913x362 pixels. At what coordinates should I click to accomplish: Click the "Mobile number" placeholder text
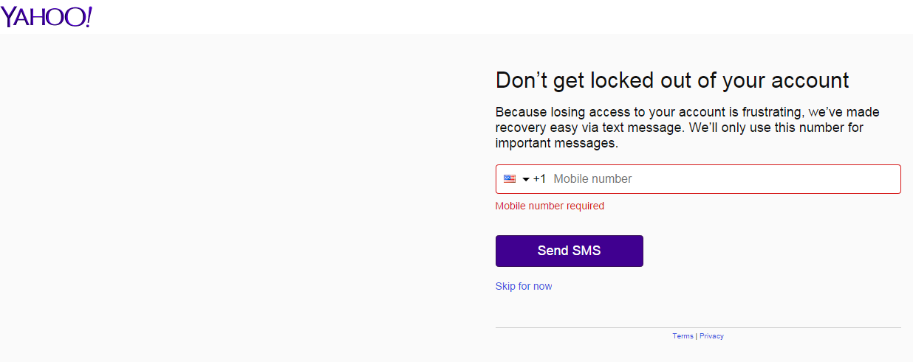[x=592, y=179]
